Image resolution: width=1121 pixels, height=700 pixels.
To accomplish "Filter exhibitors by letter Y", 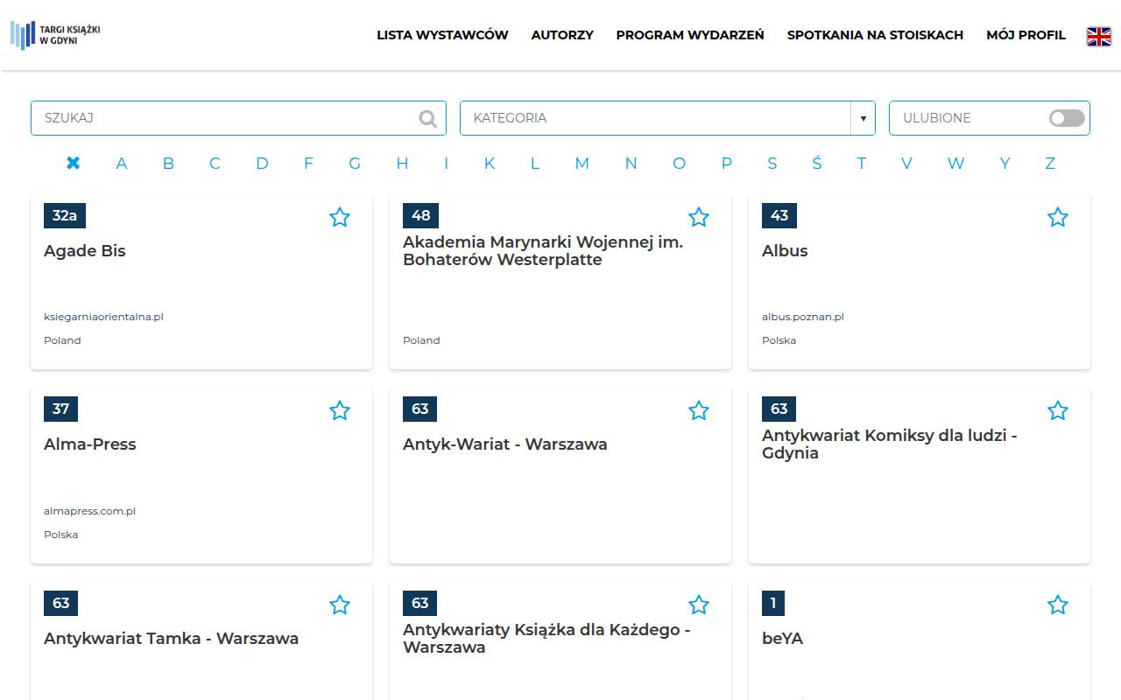I will [1005, 163].
